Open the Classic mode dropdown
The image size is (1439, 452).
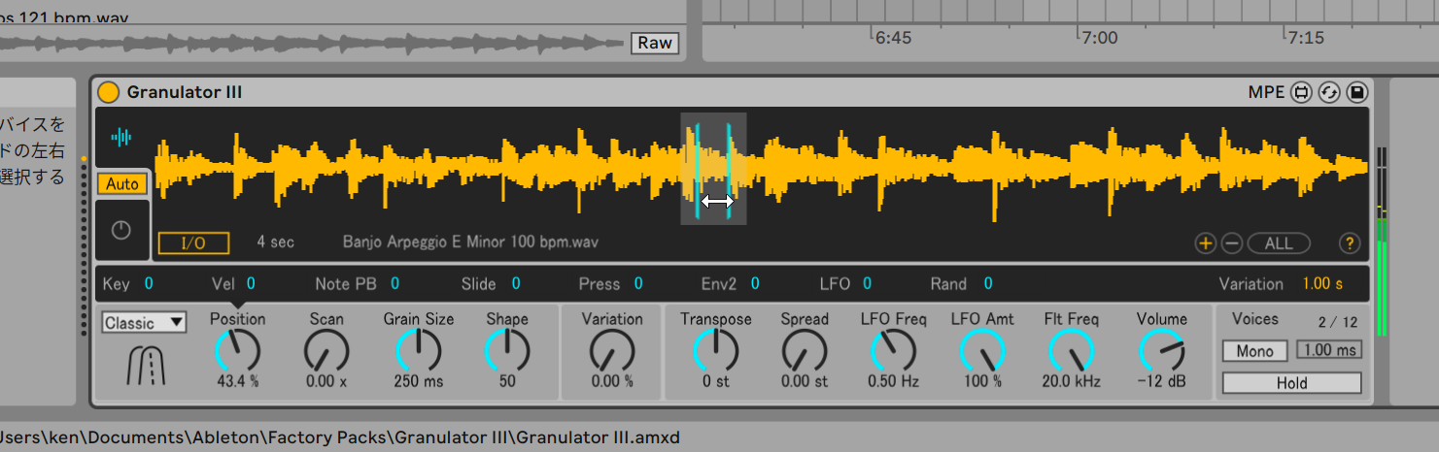pyautogui.click(x=144, y=323)
